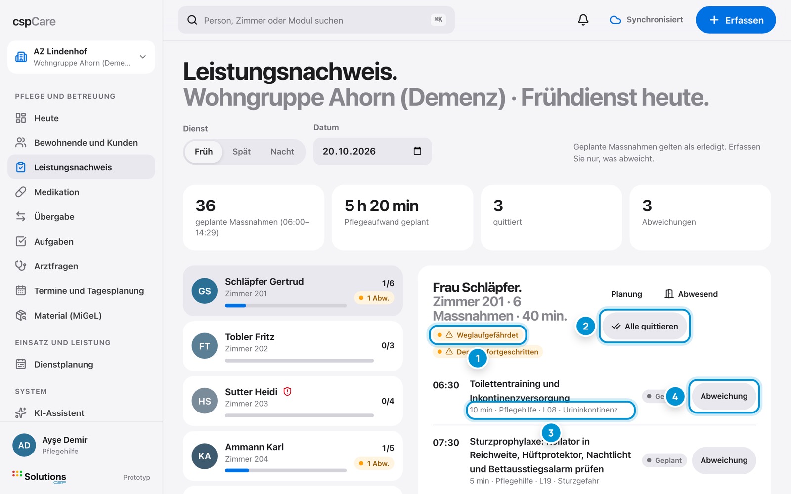
Task: Open Übergabe arrows icon
Action: pyautogui.click(x=21, y=216)
